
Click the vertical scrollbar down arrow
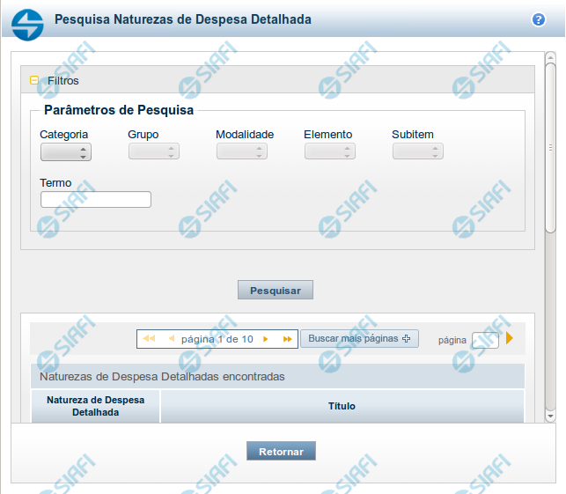tap(550, 414)
